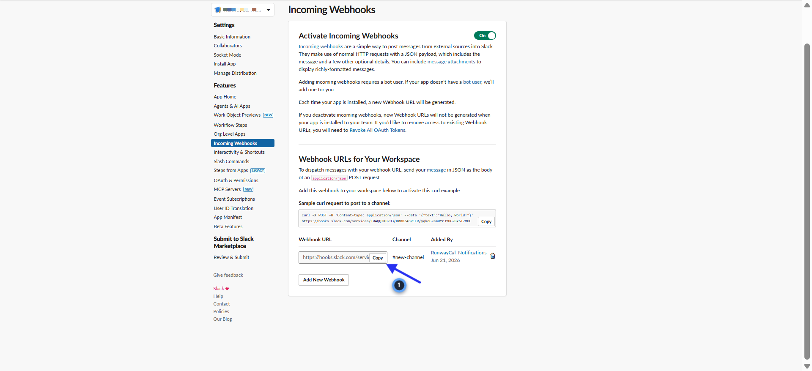Open User ID Translation
812x371 pixels.
[233, 208]
